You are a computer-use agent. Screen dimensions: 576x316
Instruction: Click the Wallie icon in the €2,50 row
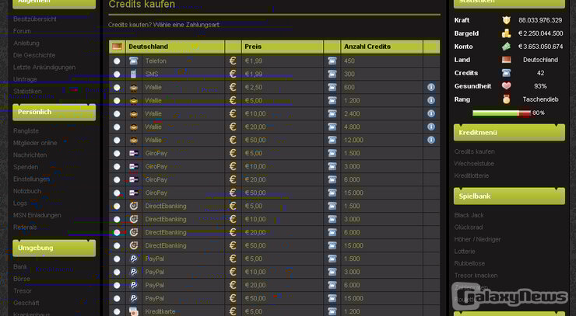134,87
